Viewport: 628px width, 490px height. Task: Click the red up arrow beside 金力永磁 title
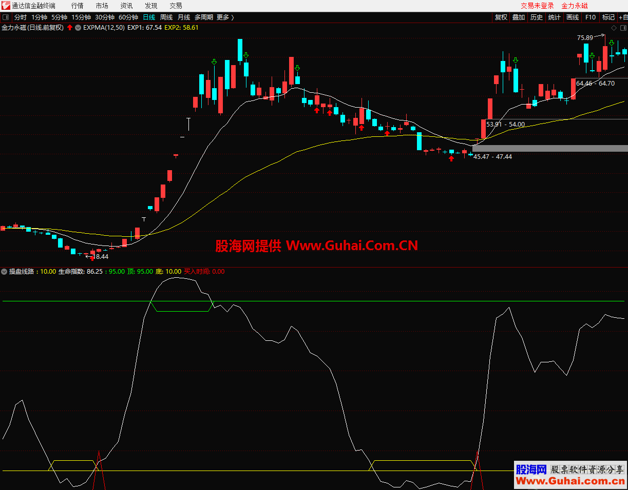[70, 28]
